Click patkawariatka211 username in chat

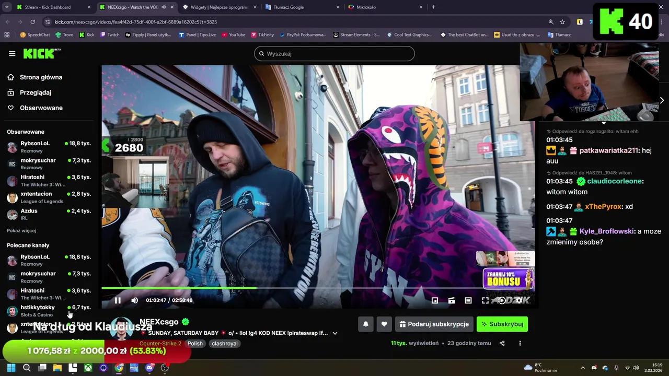(609, 150)
